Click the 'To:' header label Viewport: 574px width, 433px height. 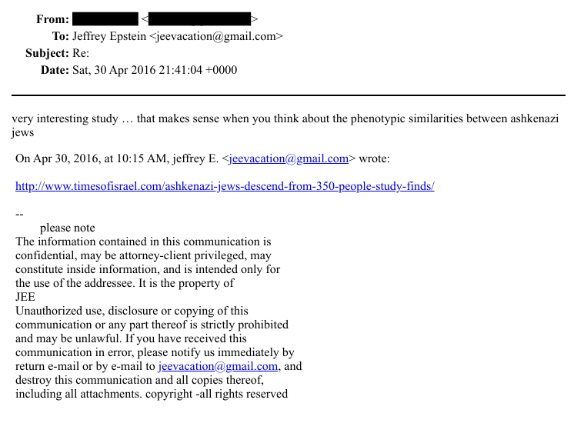point(60,36)
